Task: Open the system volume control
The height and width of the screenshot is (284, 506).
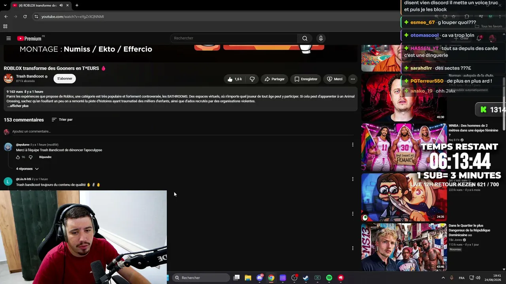Action: 478,278
